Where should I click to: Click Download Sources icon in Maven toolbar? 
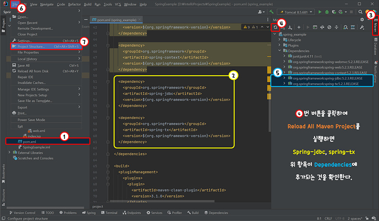click(290, 27)
